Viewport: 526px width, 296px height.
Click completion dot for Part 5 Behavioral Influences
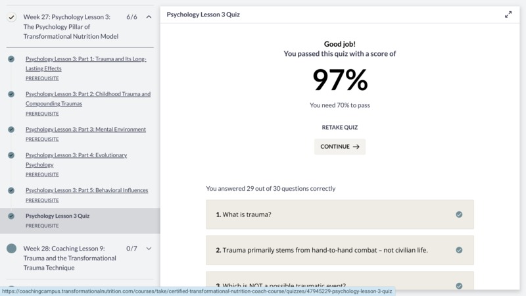pos(11,190)
